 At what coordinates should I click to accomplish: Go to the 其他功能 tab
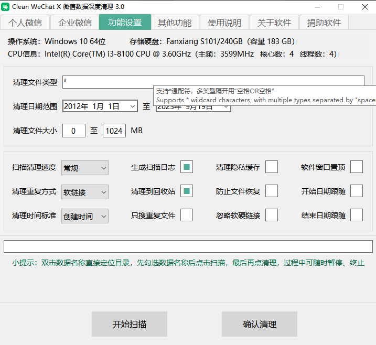[175, 23]
